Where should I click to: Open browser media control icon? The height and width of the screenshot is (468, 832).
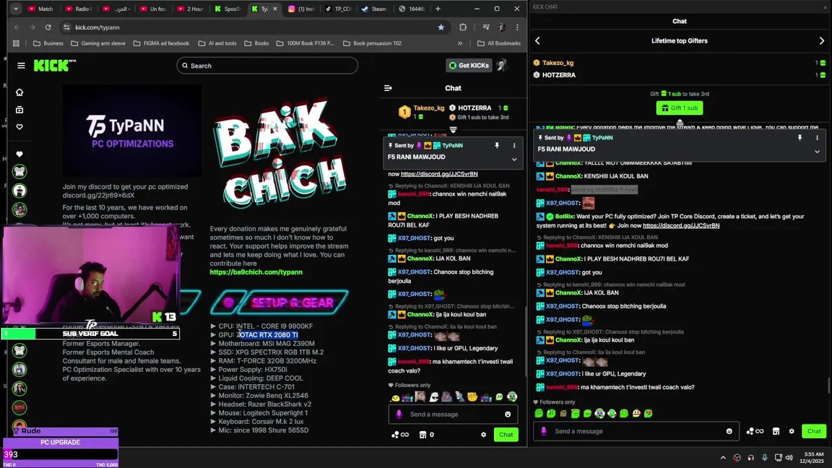[x=486, y=27]
